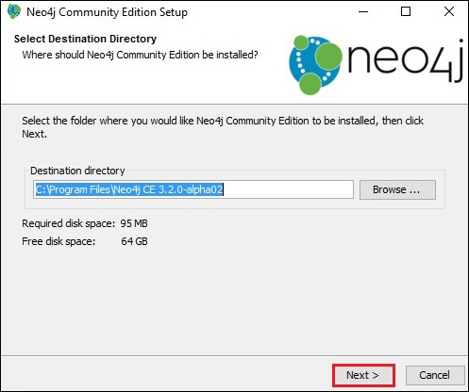The height and width of the screenshot is (392, 469).
Task: Cancel the Neo4j installation
Action: [x=435, y=375]
